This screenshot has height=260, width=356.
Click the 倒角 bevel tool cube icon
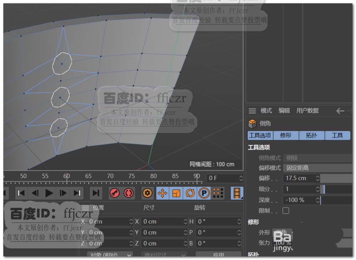(252, 123)
